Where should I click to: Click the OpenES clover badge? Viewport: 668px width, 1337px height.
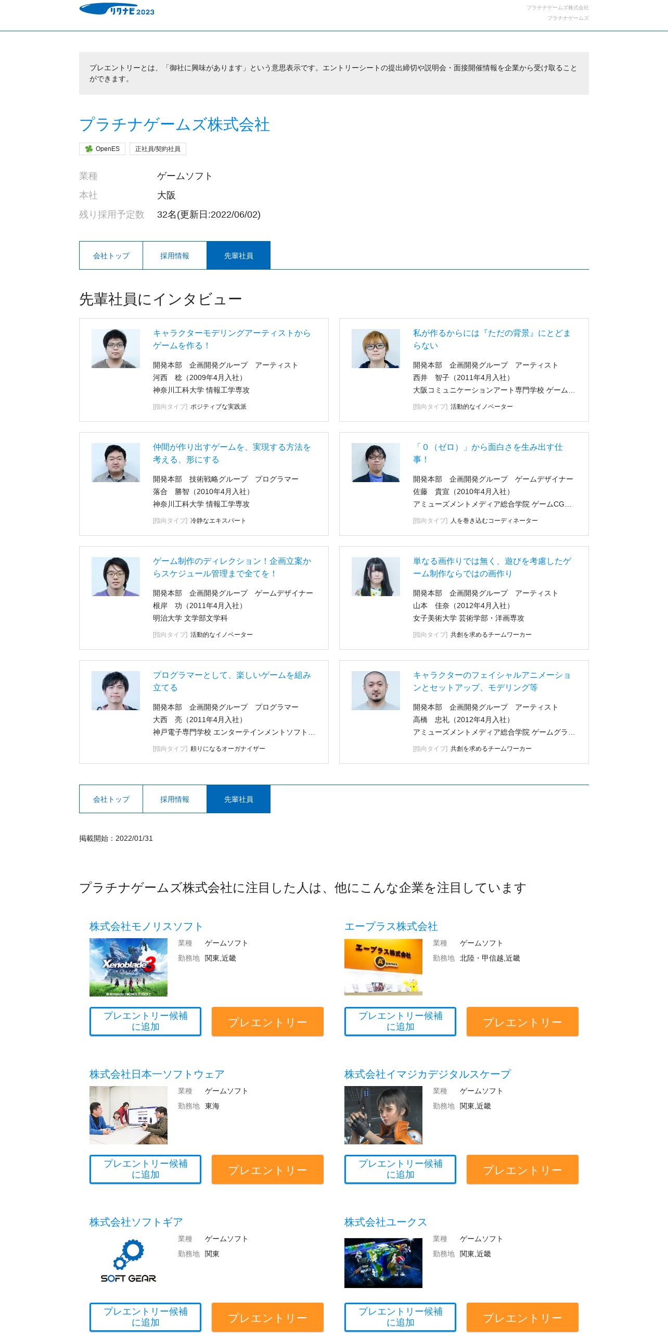[x=102, y=149]
